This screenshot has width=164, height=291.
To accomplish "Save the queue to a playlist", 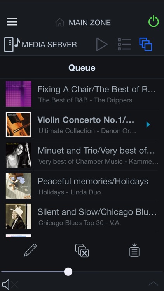I will click(x=134, y=250).
